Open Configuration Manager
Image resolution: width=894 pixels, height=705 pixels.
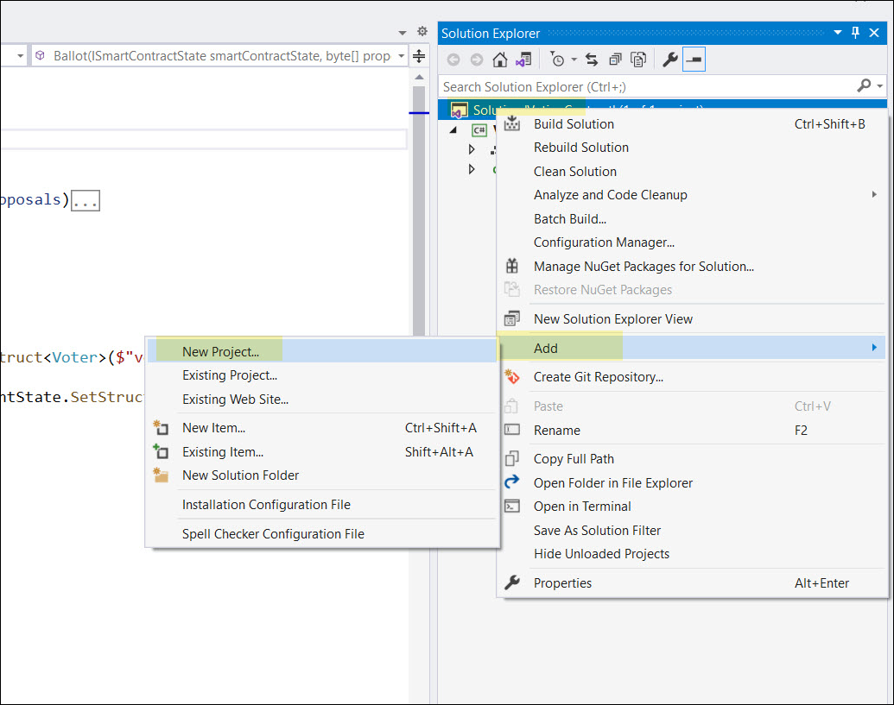[x=692, y=242]
